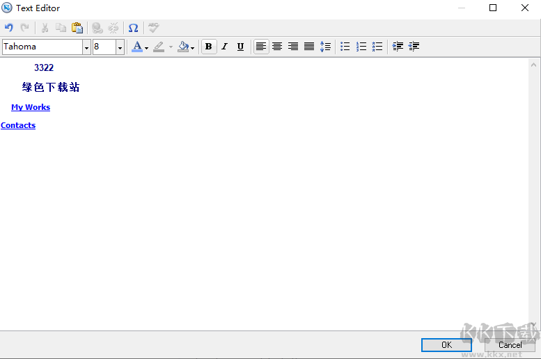Click the Paste clipboard icon

tap(77, 28)
